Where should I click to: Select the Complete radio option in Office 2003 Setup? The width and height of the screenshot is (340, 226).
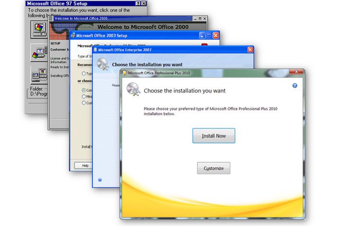coord(84,90)
